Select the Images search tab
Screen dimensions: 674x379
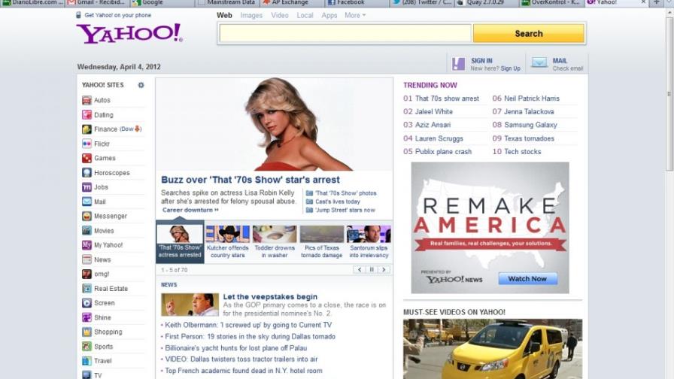click(251, 15)
